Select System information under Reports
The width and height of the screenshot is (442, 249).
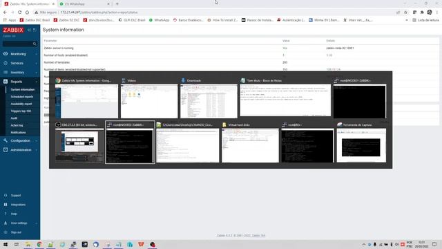click(x=23, y=90)
